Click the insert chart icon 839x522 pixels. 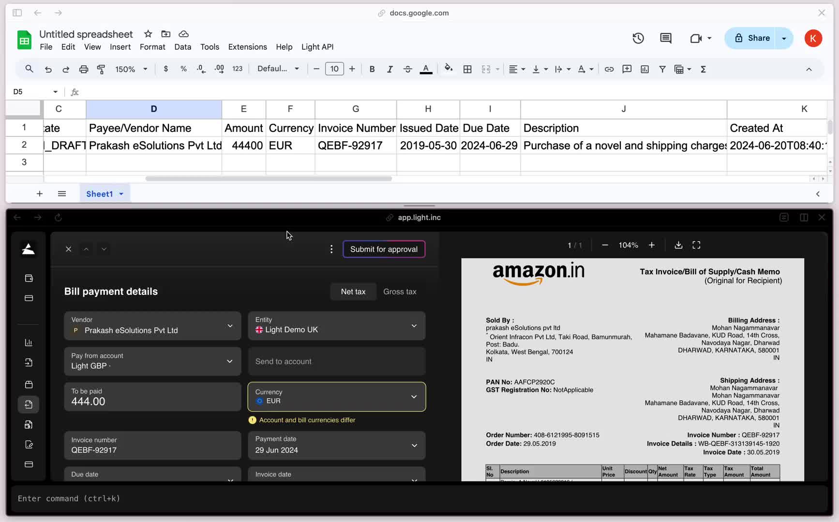click(x=645, y=69)
